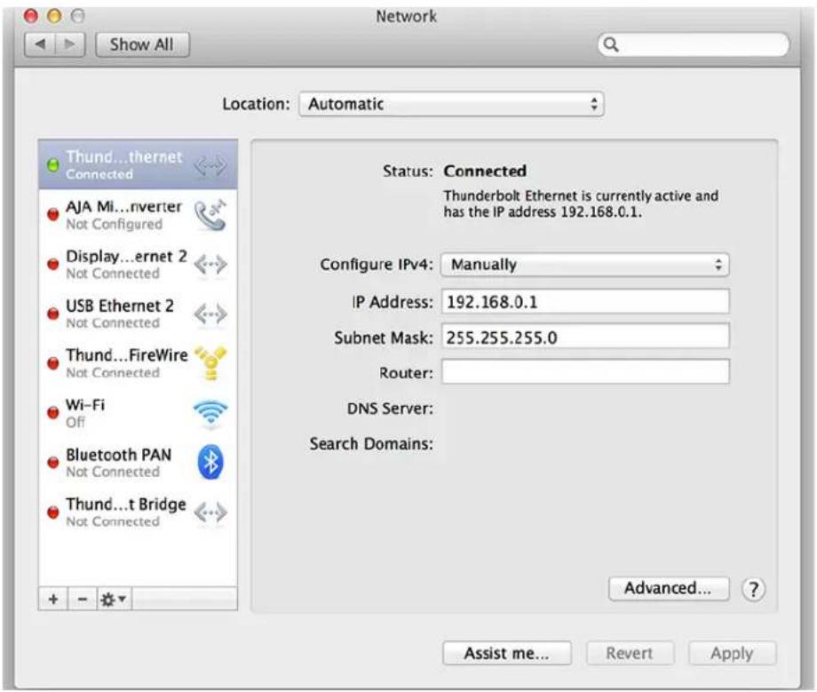817x692 pixels.
Task: Select Bluetooth PAN service row
Action: coord(138,462)
